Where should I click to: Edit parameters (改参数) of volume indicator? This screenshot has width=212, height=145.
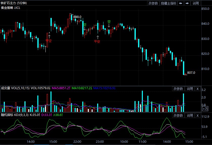(x=178, y=89)
